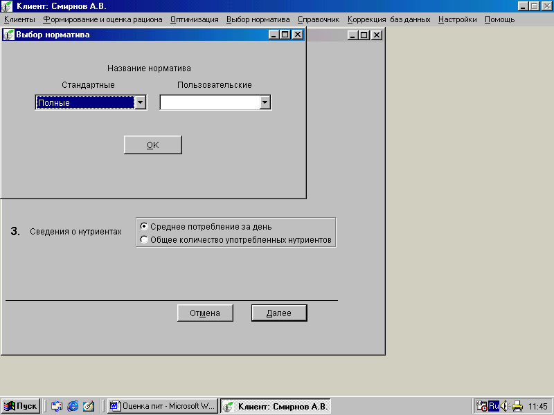This screenshot has height=415, width=554.
Task: Click the Название норматива label
Action: (x=149, y=68)
